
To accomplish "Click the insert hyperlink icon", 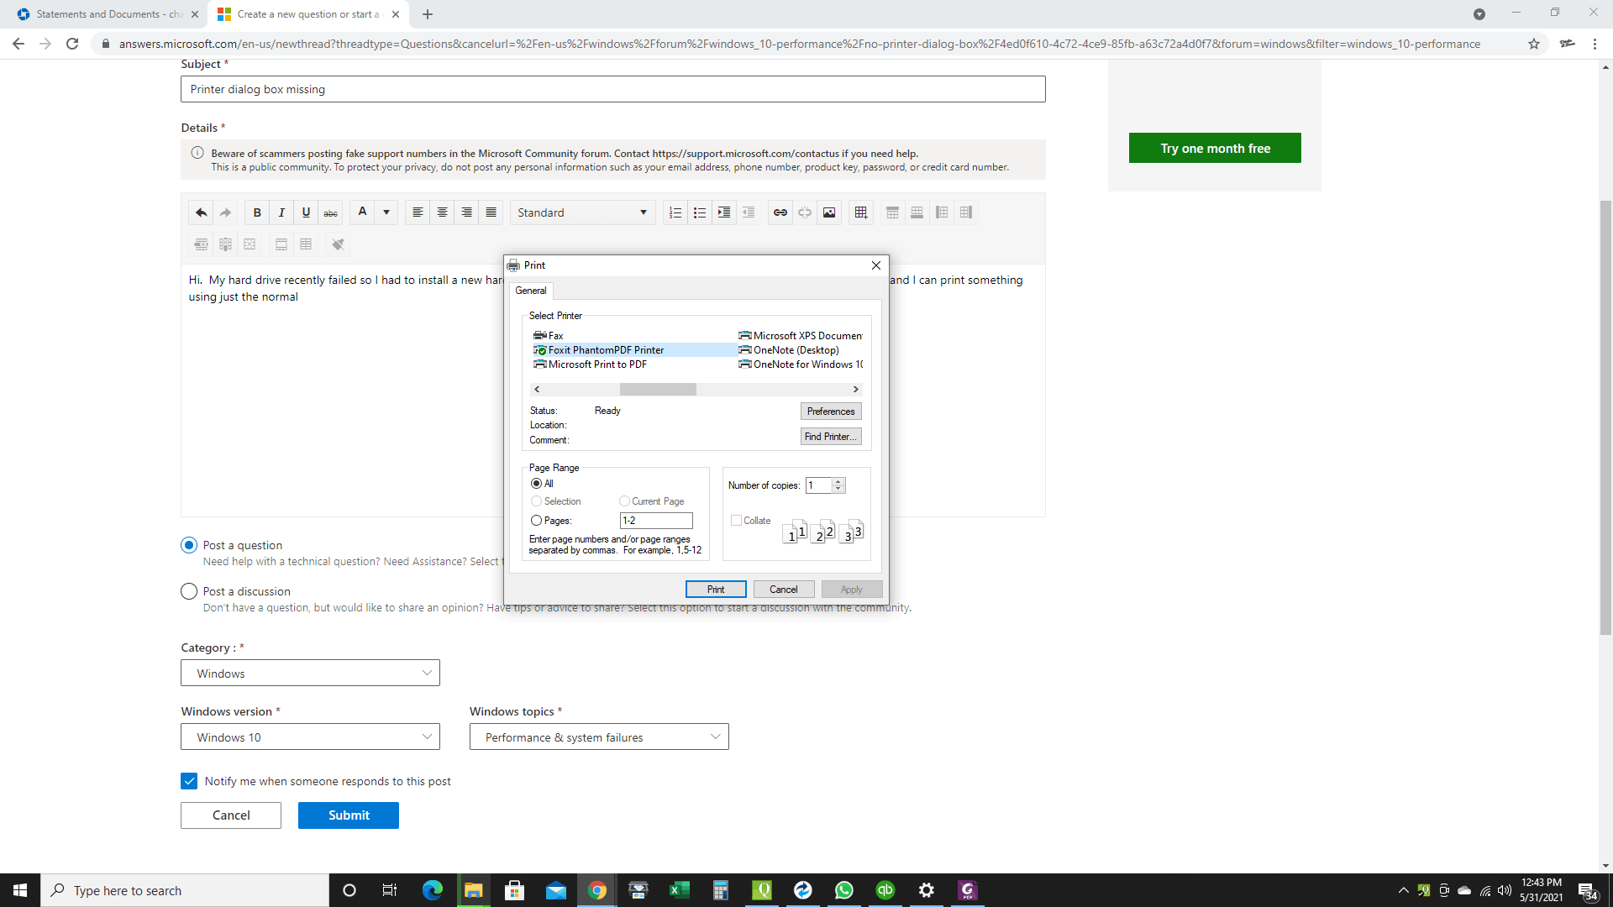I will click(x=780, y=212).
